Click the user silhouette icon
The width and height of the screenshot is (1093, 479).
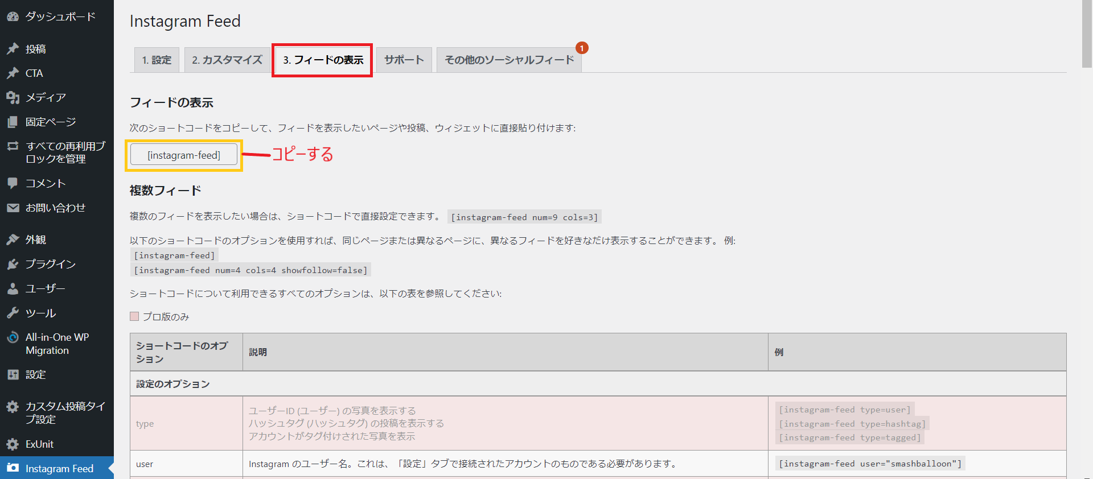tap(13, 288)
